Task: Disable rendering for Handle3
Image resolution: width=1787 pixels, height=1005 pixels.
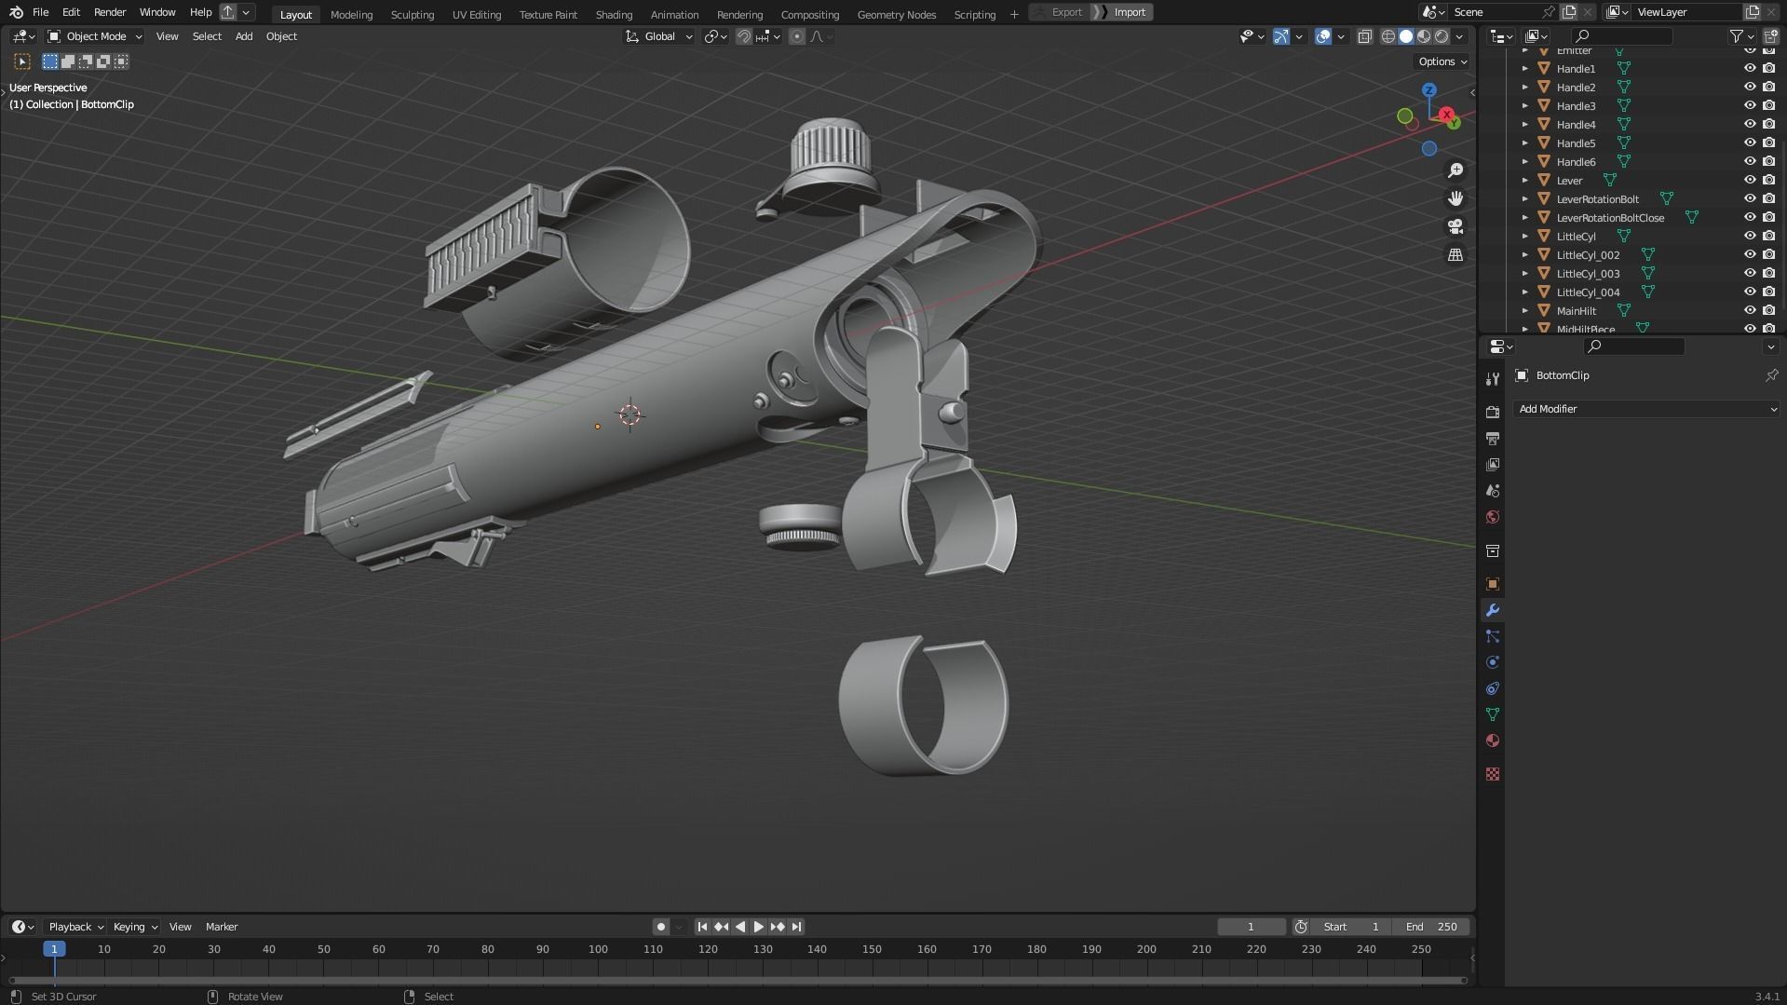Action: pyautogui.click(x=1768, y=105)
